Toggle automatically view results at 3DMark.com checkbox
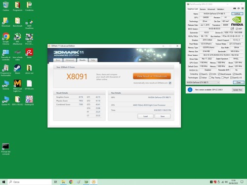This screenshot has height=185, width=247. [170, 83]
